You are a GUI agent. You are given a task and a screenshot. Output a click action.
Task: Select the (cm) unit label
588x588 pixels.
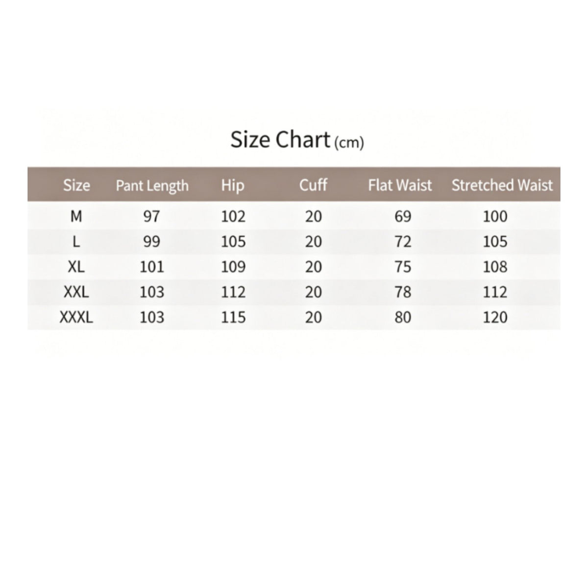pyautogui.click(x=349, y=143)
